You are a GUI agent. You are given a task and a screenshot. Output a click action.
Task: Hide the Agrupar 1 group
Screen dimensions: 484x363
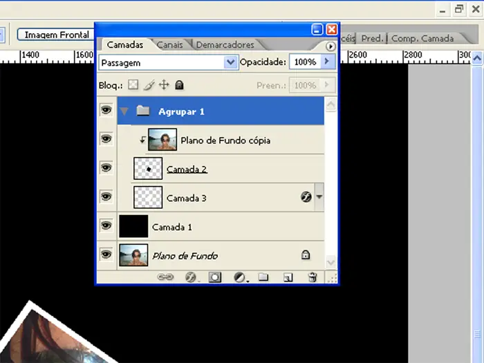click(x=106, y=111)
